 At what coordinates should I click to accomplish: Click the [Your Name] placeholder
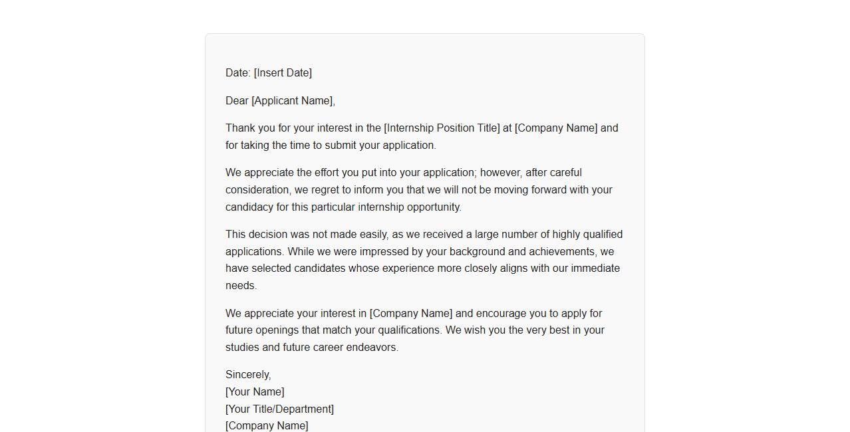pyautogui.click(x=255, y=392)
